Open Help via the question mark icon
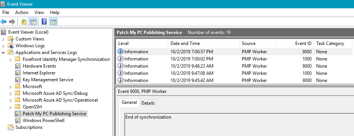 (x=44, y=22)
